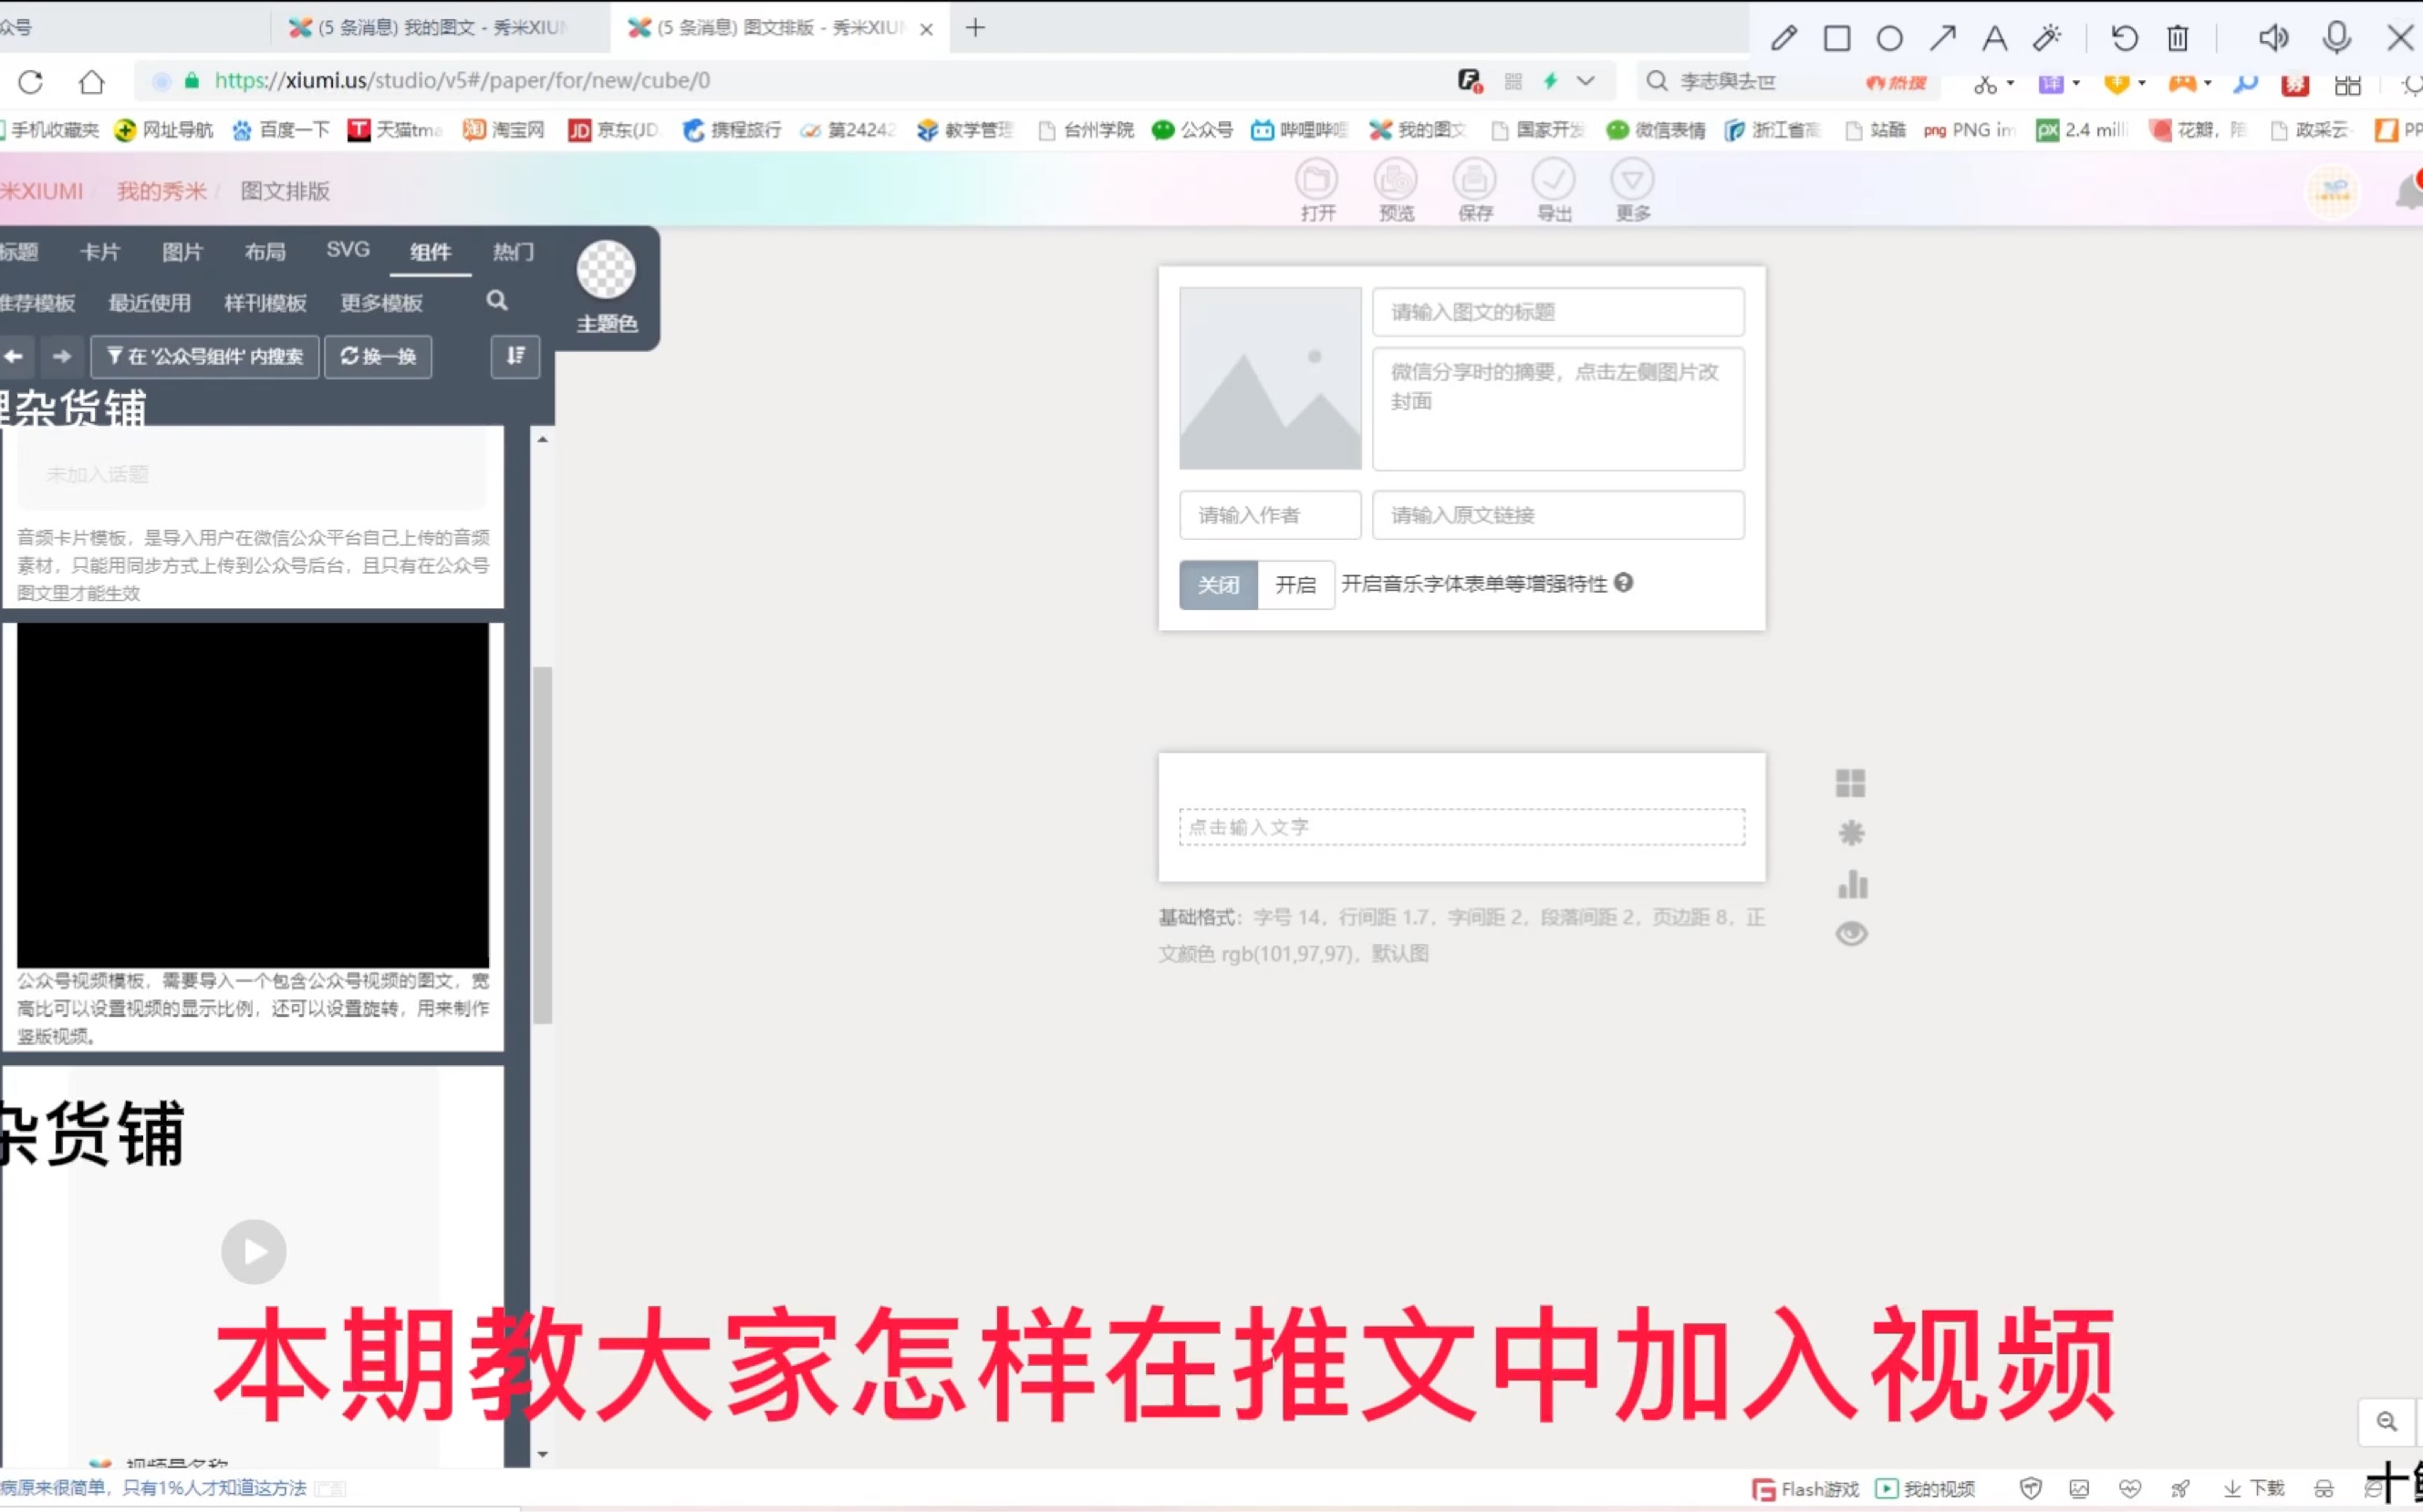Expand the browser address bar dropdown chevron
2423x1512 pixels.
point(1586,81)
